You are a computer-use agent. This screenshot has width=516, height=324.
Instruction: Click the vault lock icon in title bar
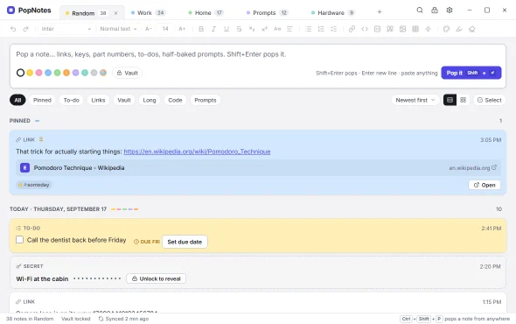(435, 11)
